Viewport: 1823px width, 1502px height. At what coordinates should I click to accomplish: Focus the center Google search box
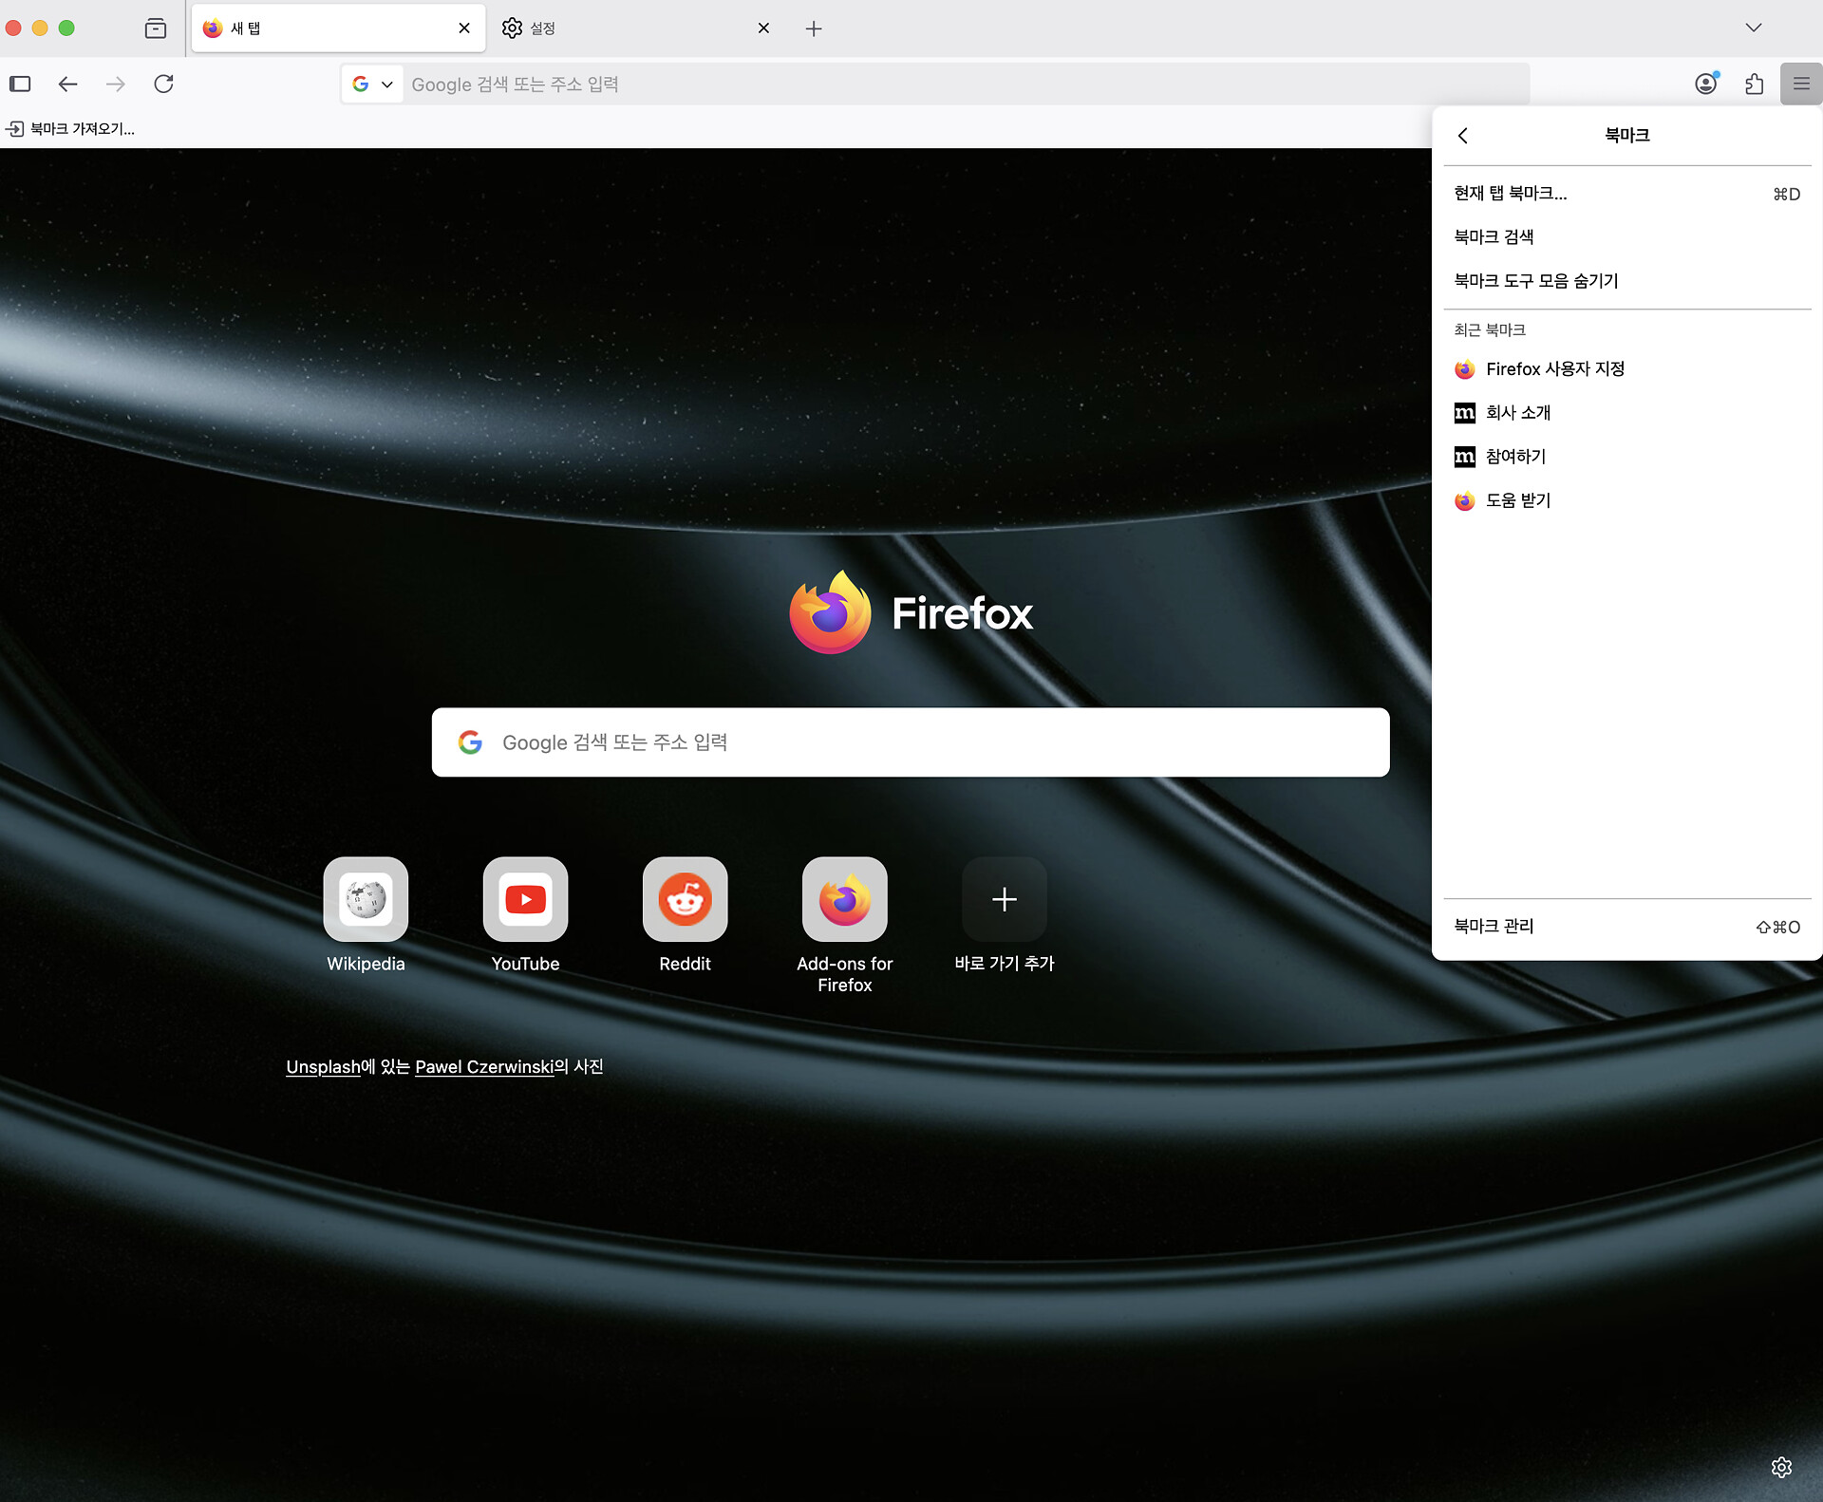point(910,742)
